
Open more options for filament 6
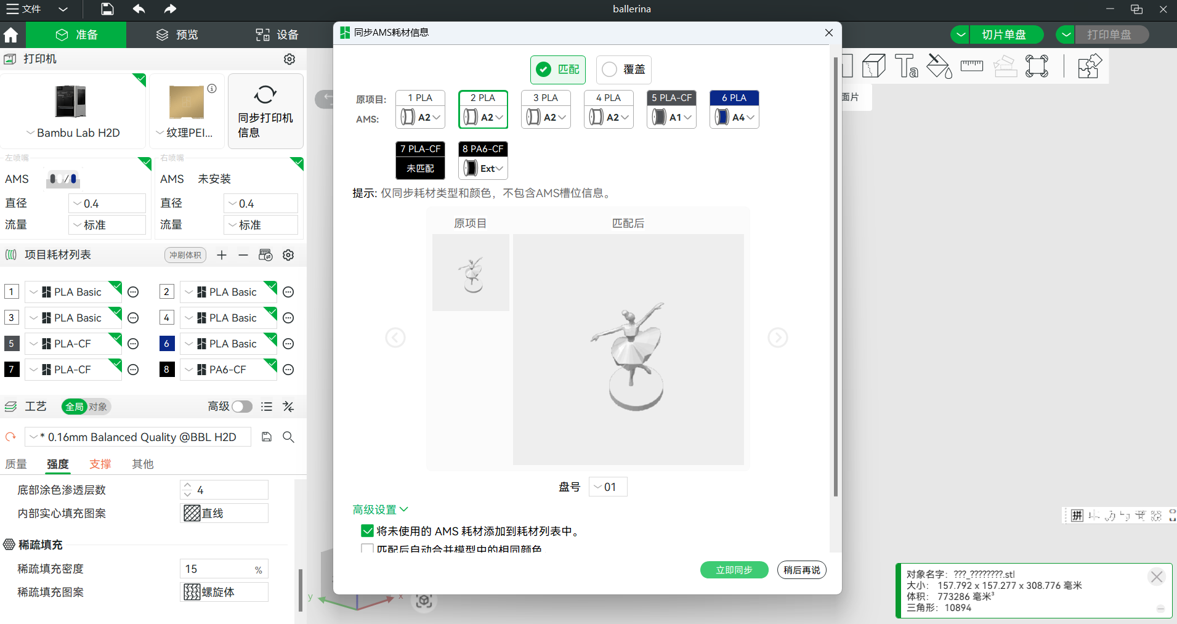288,344
